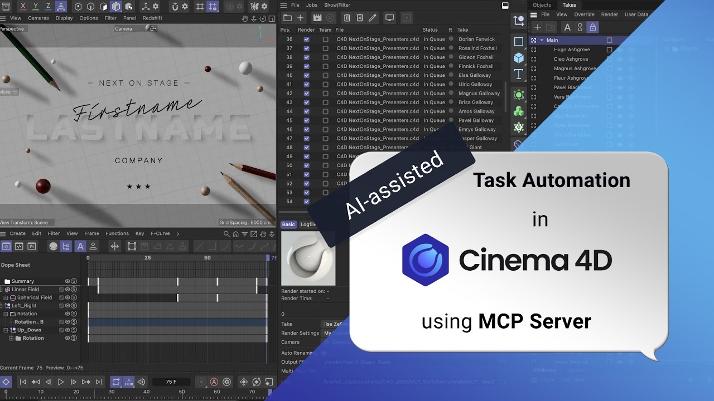Click the add take plus icon in Takes
The image size is (714, 401).
pyautogui.click(x=538, y=27)
